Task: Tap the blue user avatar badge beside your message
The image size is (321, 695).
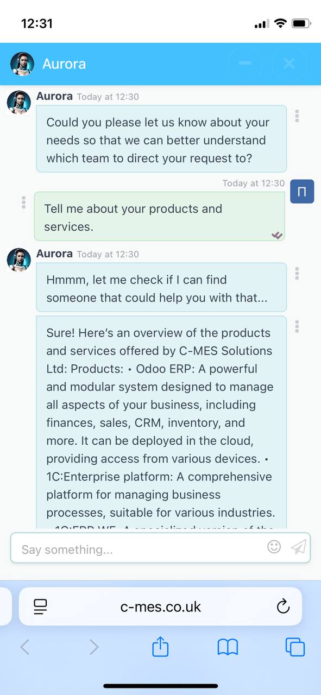Action: (x=302, y=191)
